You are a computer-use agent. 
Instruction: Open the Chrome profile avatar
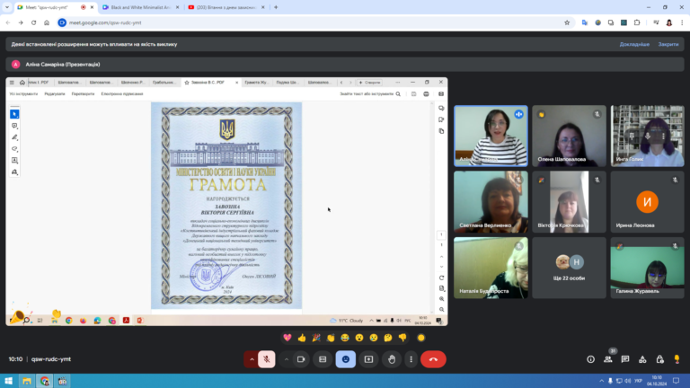point(668,22)
